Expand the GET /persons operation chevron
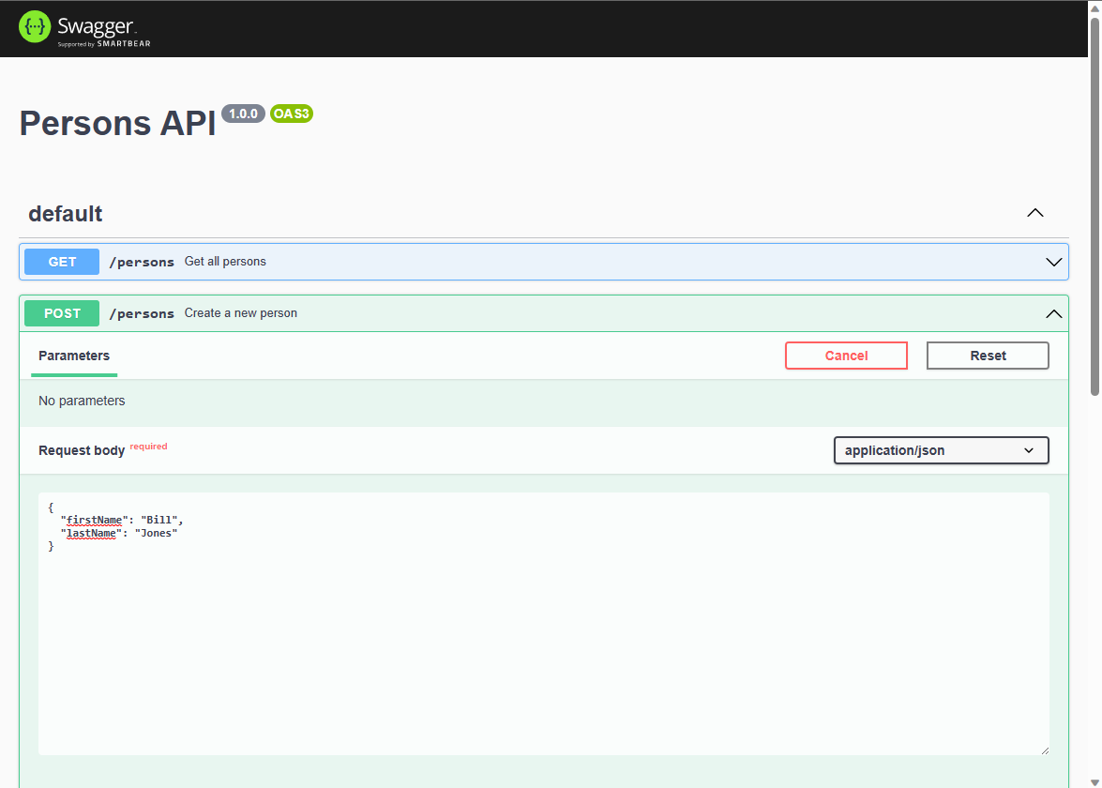 point(1053,263)
